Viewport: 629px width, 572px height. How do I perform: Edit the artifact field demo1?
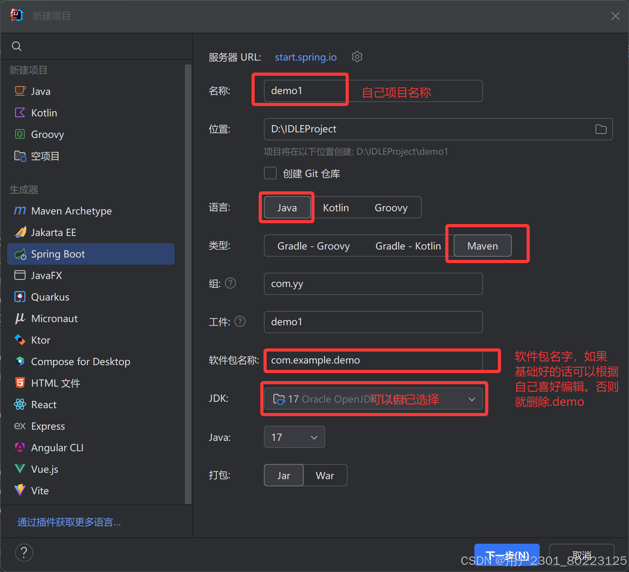[373, 322]
